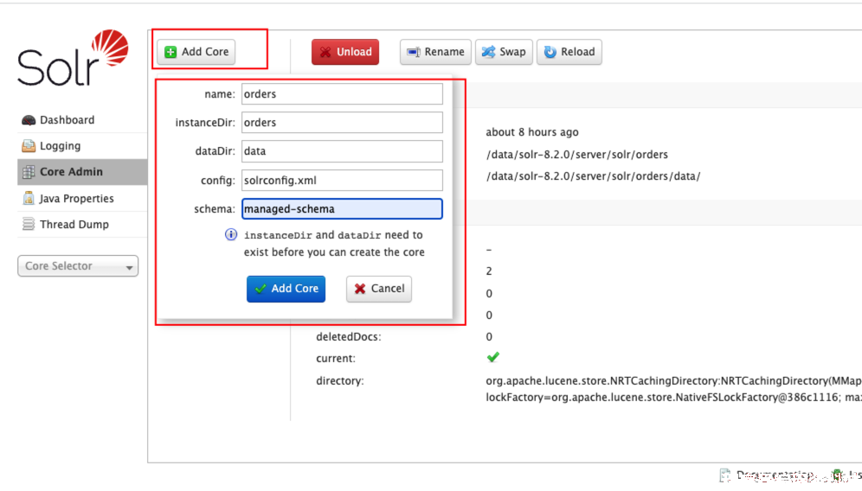
Task: Click the Thread Dump stack icon
Action: click(x=29, y=224)
